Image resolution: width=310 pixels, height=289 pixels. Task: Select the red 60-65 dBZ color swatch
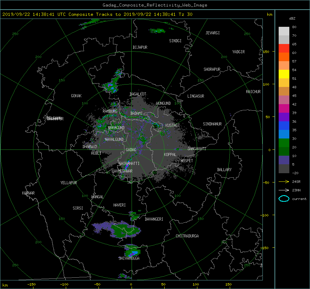click(x=284, y=48)
